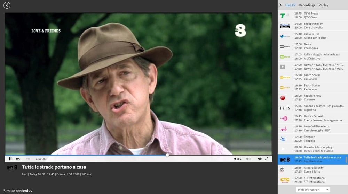Viewport: 348px width, 194px height.
Task: Select the La5 channel logo
Action: (x=284, y=118)
